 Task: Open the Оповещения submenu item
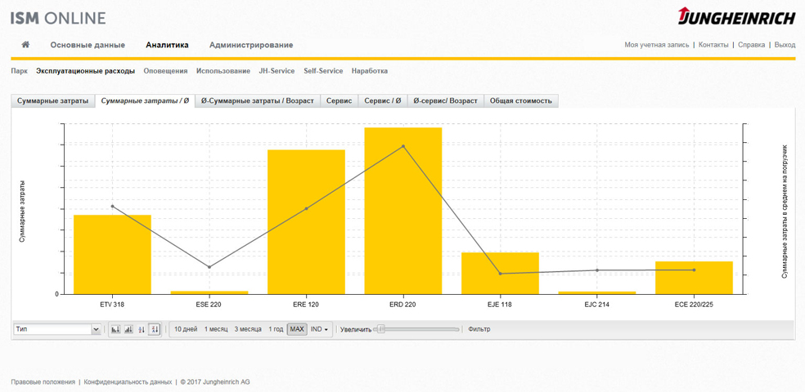click(x=165, y=71)
